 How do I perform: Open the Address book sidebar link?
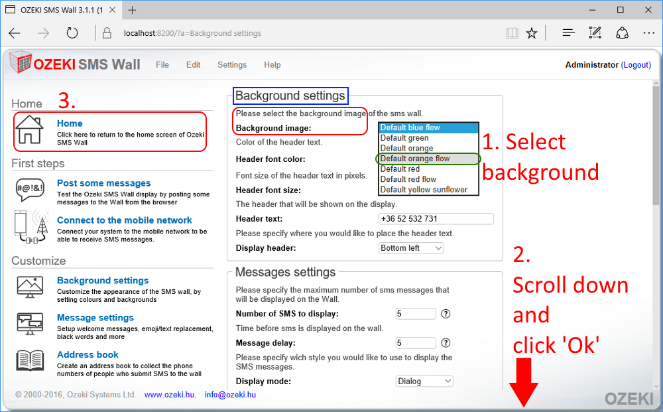(x=88, y=355)
